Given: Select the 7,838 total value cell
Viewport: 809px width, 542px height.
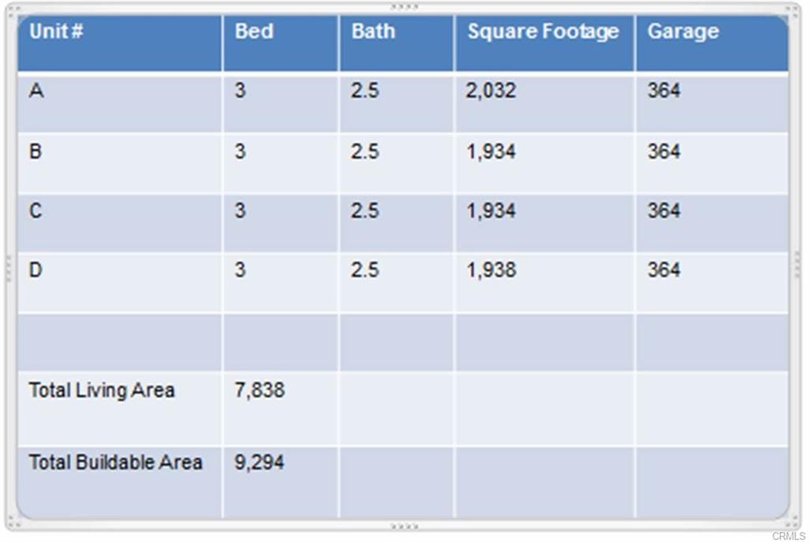Looking at the screenshot, I should coord(280,408).
